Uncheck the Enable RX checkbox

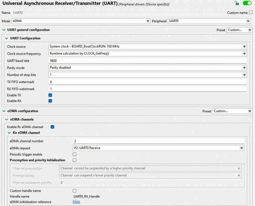coord(50,101)
